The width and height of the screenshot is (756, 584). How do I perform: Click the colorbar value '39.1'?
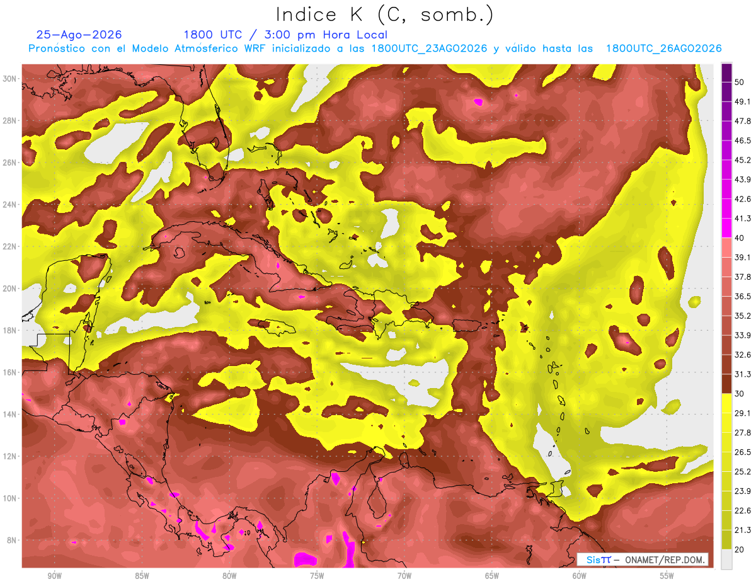[743, 257]
